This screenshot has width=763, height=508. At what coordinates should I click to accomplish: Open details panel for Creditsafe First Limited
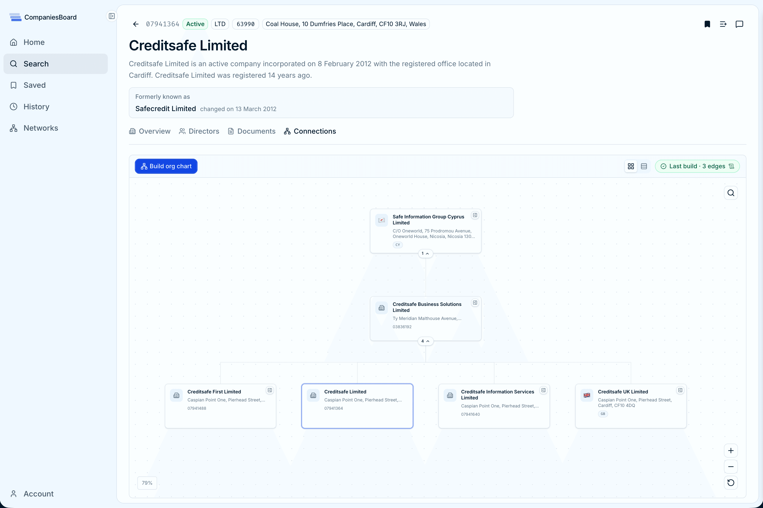coord(270,390)
